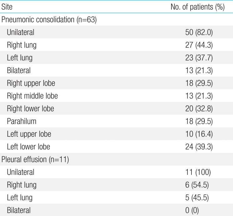
Task: Click the Left lower lobe label
Action: click(28, 147)
